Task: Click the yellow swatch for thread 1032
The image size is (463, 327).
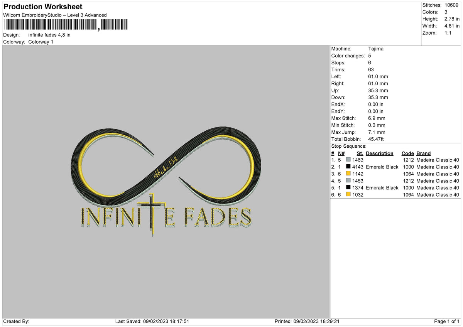Action: click(348, 194)
